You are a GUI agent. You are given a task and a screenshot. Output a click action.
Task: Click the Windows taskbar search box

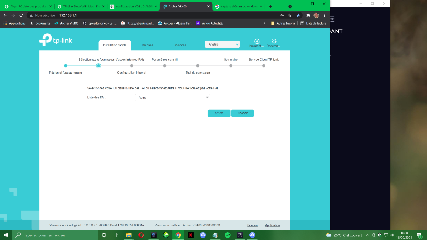55,235
